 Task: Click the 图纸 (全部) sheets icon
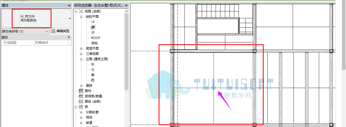click(81, 101)
